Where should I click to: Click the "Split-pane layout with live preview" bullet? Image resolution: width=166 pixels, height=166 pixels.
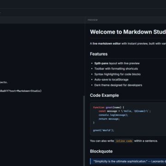[x=117, y=63]
